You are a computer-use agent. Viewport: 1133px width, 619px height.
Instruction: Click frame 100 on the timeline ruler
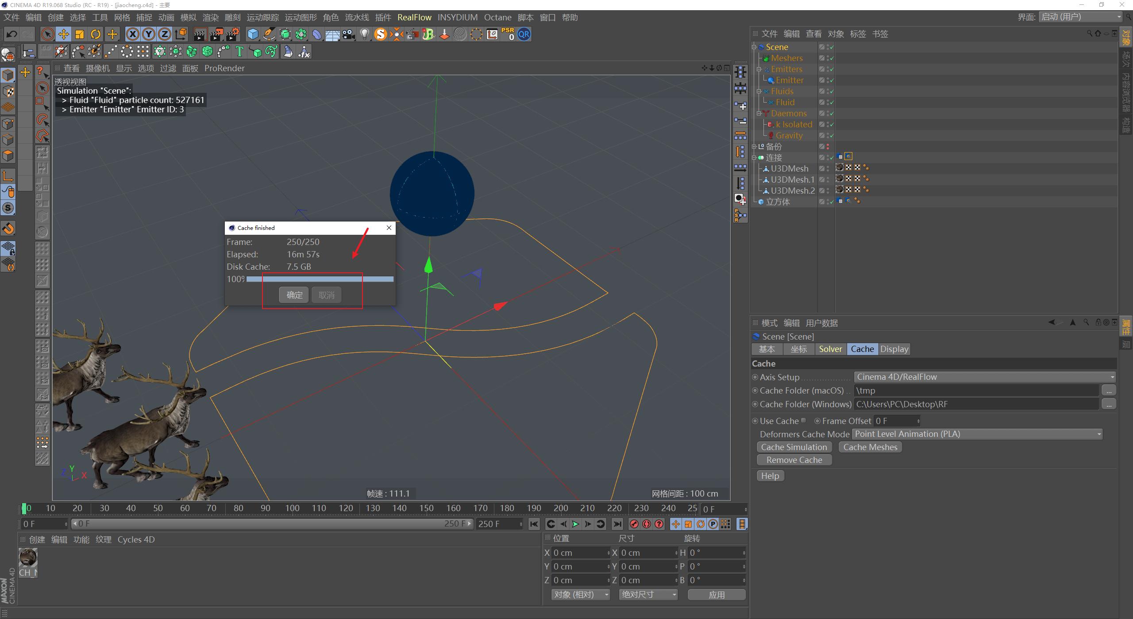[292, 508]
